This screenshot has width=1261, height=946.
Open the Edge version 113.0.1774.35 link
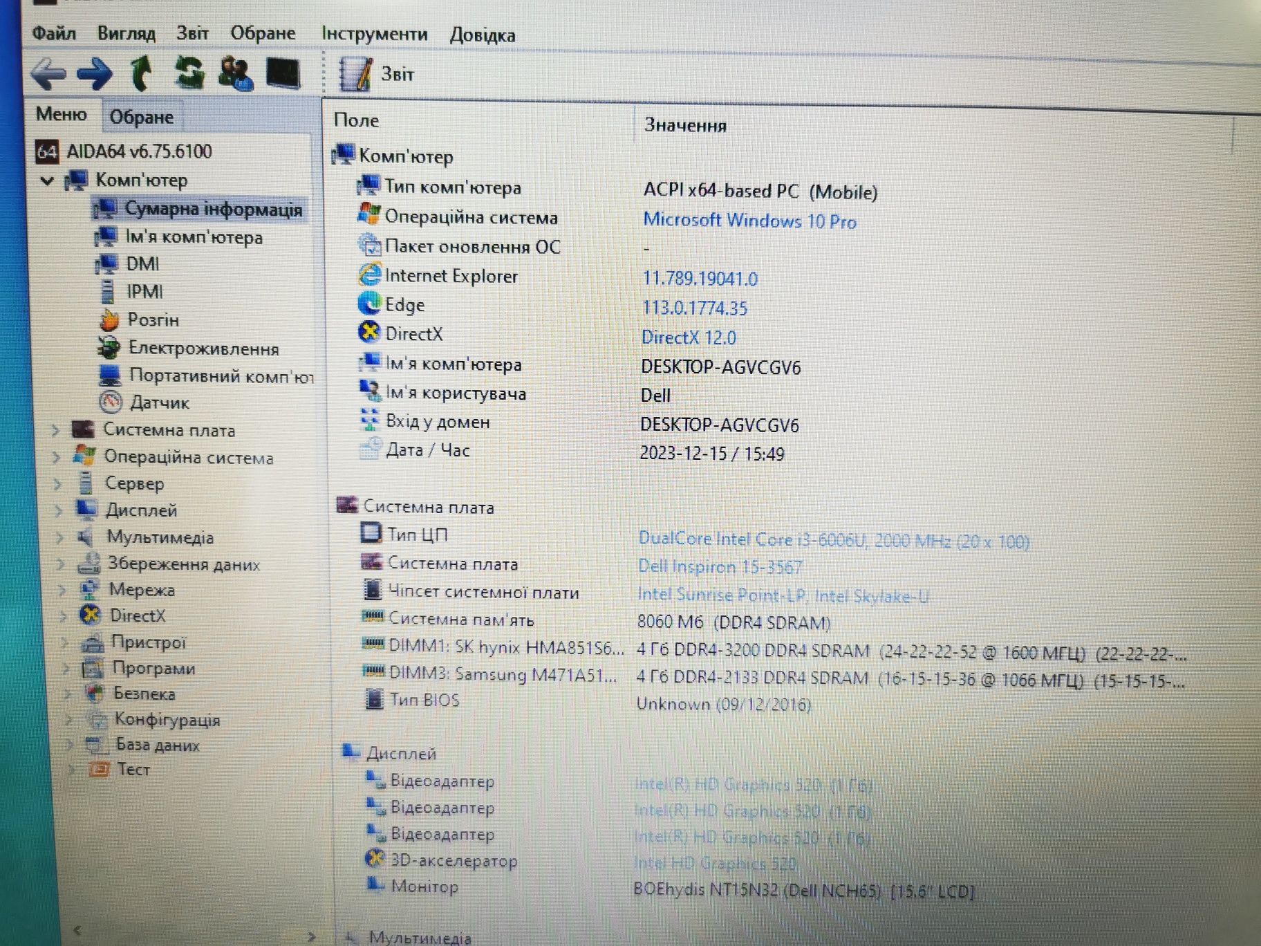coord(695,308)
